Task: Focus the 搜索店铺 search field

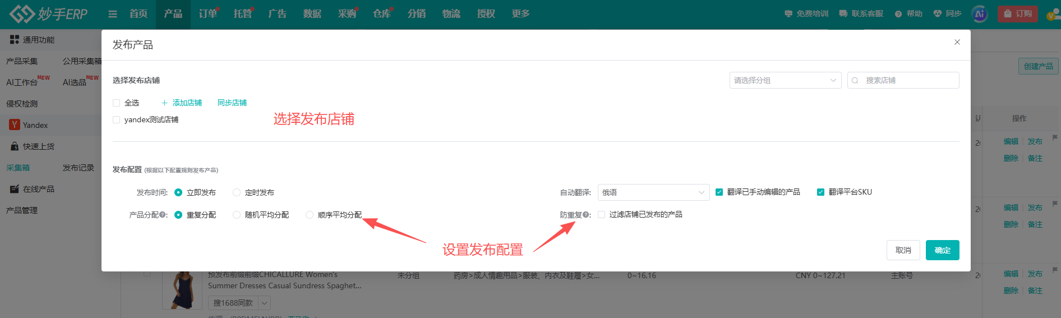Action: coord(903,80)
